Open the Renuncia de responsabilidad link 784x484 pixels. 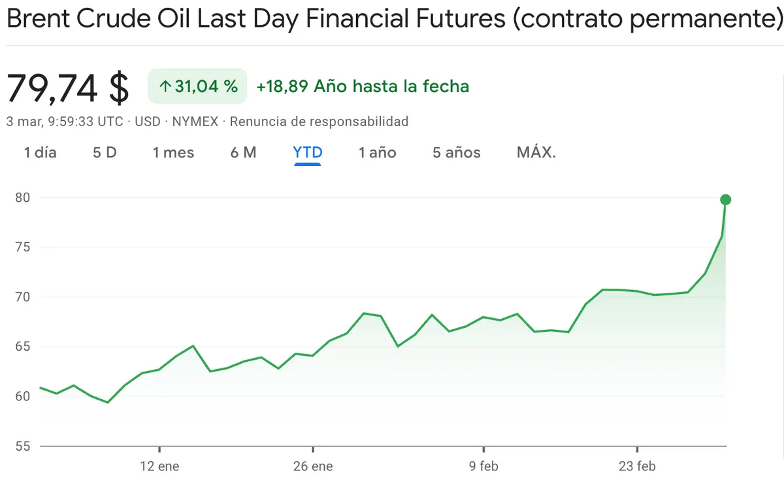click(319, 121)
